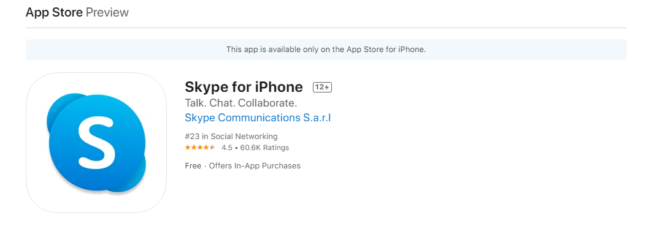Click the Talk. Chat. Collaborate. subtitle
Image resolution: width=646 pixels, height=226 pixels.
pos(241,102)
